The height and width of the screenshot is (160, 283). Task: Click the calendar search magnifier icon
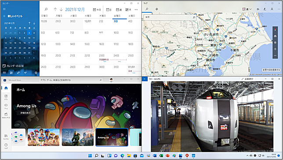click(46, 10)
